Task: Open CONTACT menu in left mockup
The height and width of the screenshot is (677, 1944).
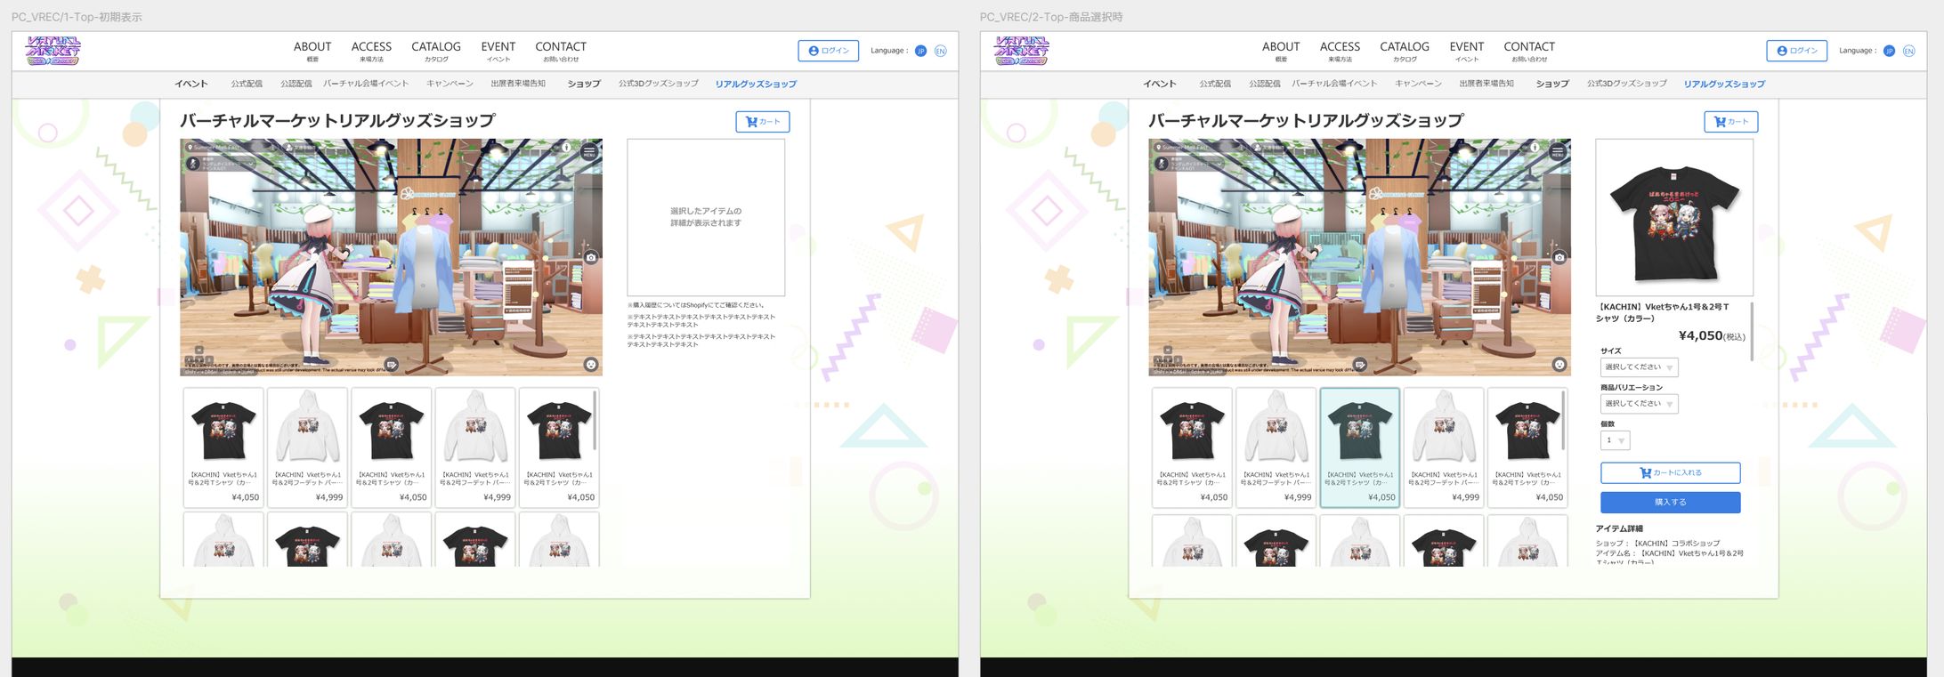Action: tap(561, 51)
